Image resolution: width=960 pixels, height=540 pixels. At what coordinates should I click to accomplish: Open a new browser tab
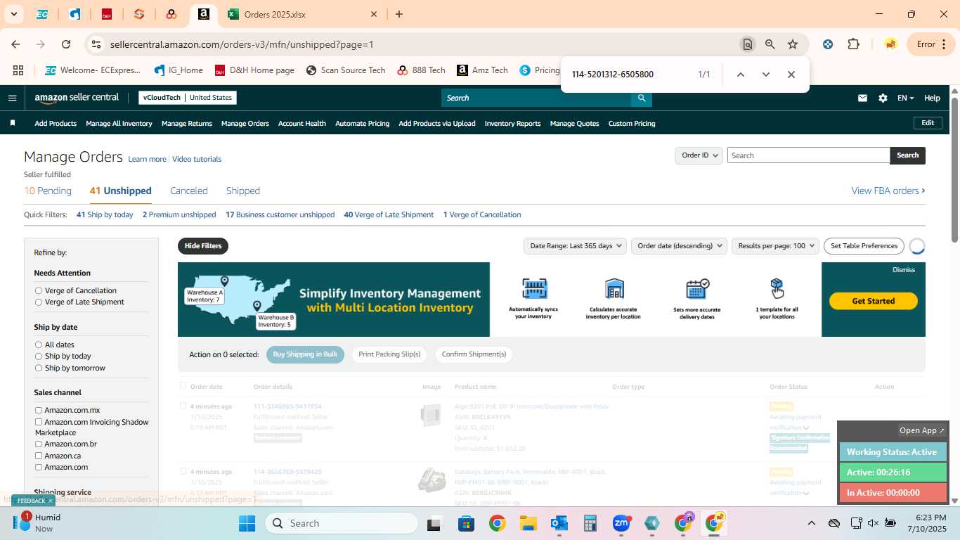(x=399, y=14)
